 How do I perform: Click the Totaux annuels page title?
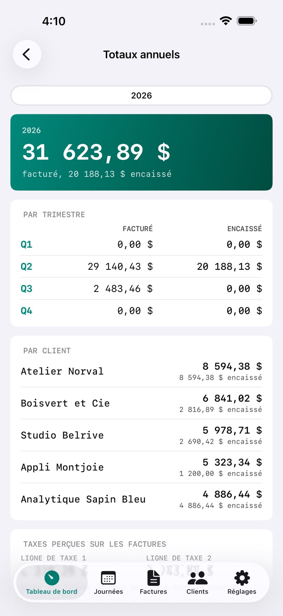coord(141,55)
